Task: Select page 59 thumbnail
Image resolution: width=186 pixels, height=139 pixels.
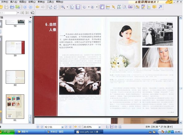Action: point(15,47)
